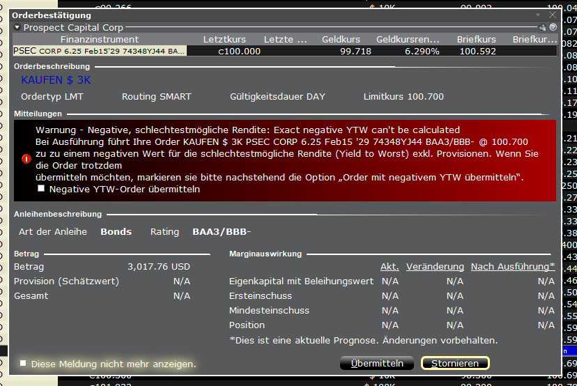Click the Warnung negative yield heading text
The width and height of the screenshot is (577, 386).
247,130
